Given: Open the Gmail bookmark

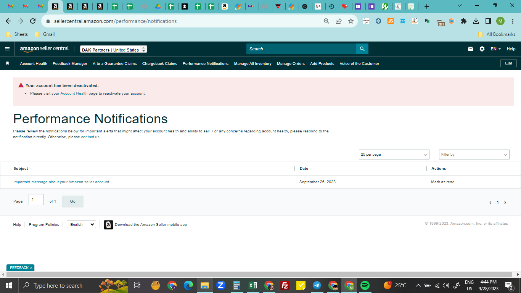Looking at the screenshot, I should (x=45, y=34).
